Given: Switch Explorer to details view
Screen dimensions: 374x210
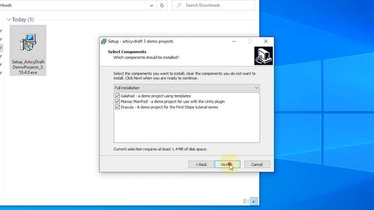Looking at the screenshot, I should pos(246,201).
